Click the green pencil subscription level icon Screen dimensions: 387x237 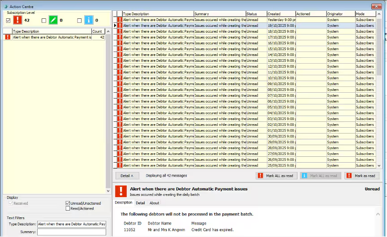point(53,20)
